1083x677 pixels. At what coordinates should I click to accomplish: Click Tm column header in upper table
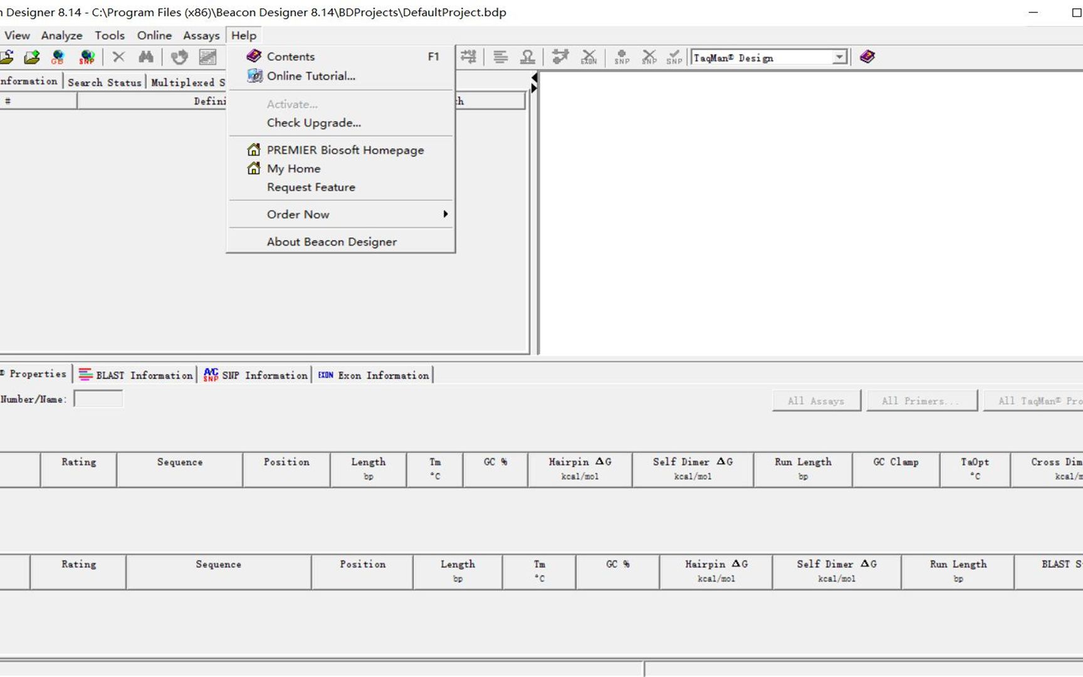point(435,469)
